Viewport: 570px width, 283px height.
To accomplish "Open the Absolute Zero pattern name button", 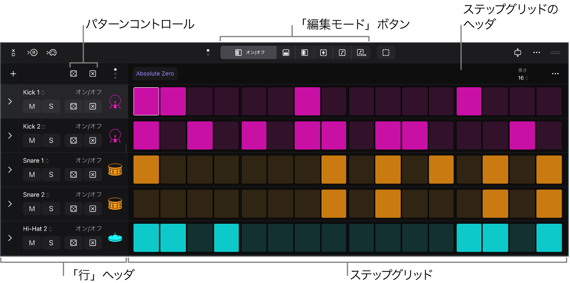I will 155,74.
